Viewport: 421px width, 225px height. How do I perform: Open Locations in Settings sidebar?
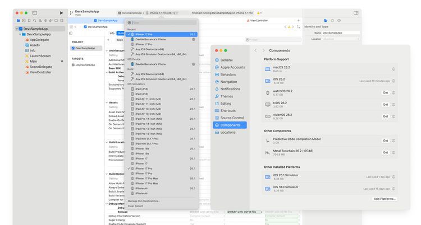click(230, 132)
